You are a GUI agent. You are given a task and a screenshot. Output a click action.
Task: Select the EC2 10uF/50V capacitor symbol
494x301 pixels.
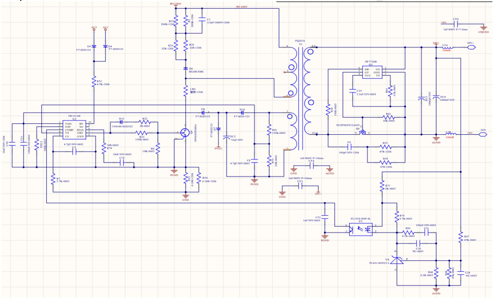point(226,138)
